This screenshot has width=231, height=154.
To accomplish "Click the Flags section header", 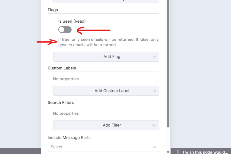I will pos(53,10).
